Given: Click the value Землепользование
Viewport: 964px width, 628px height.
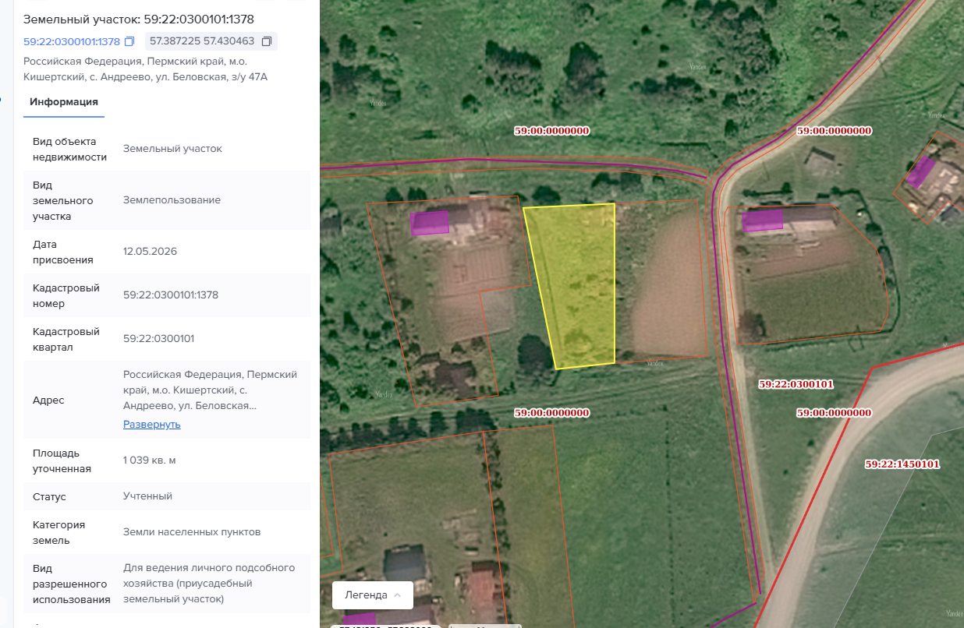Looking at the screenshot, I should click(172, 200).
